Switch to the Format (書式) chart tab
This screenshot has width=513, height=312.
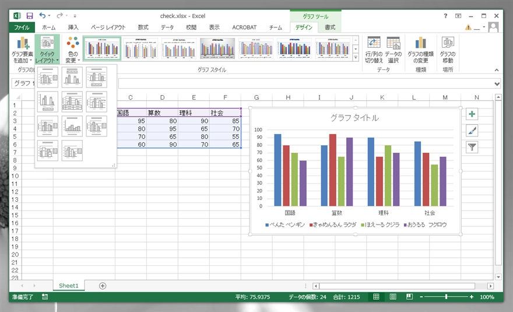click(x=330, y=27)
